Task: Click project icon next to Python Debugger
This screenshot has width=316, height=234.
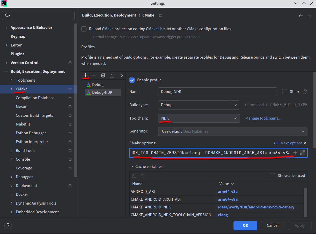Action: (70, 133)
